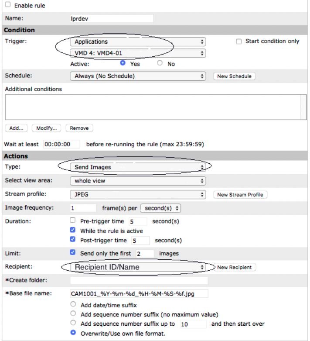The height and width of the screenshot is (341, 310).
Task: Click the 'Wait at least' time field
Action: 62,144
